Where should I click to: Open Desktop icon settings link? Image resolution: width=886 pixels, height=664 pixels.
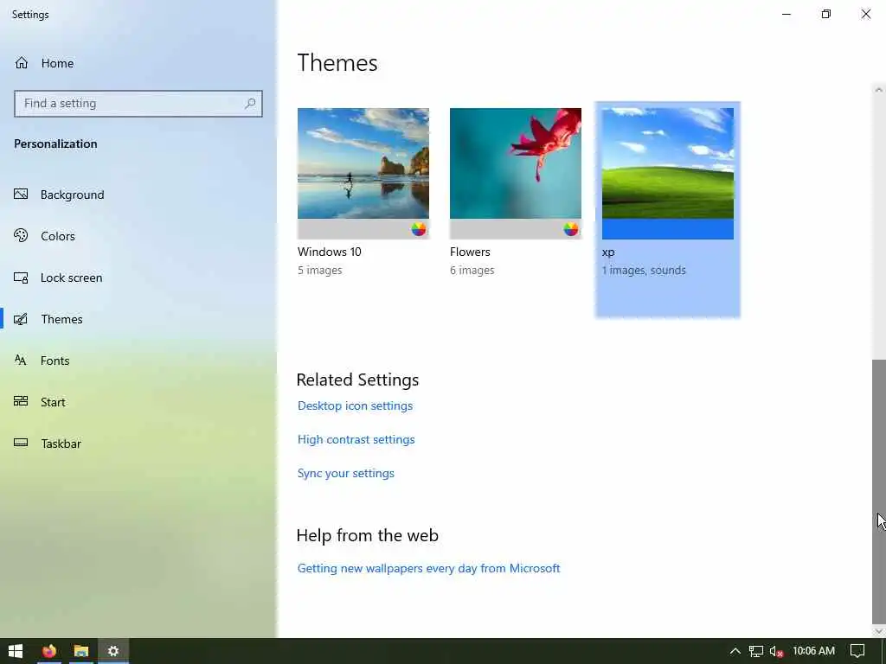click(355, 406)
